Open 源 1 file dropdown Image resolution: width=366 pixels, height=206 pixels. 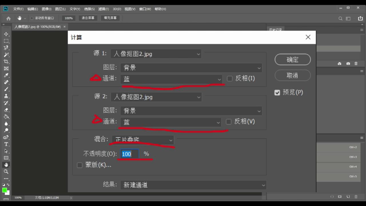pyautogui.click(x=156, y=54)
